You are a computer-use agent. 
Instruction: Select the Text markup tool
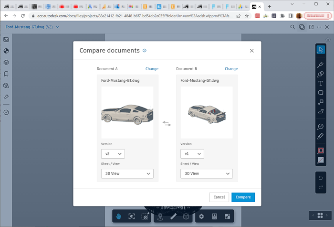coord(321,83)
